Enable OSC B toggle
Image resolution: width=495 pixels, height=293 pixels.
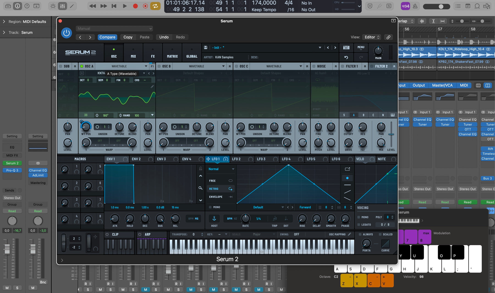pos(159,66)
